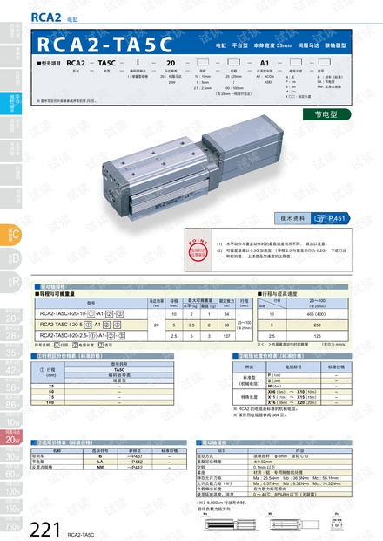Screen dimensions: 383x541
Task: Click the ±0.02mm repeatability value
Action: pyautogui.click(x=263, y=462)
